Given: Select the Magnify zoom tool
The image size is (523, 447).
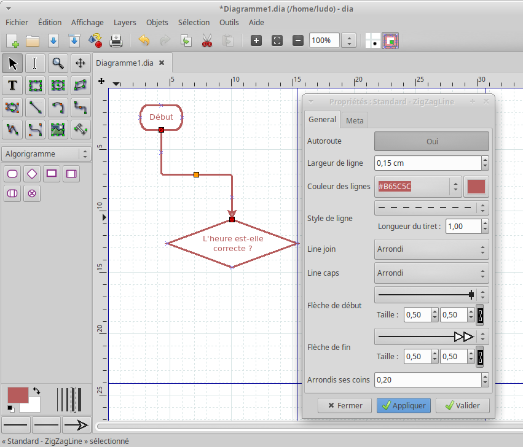Looking at the screenshot, I should pos(58,63).
